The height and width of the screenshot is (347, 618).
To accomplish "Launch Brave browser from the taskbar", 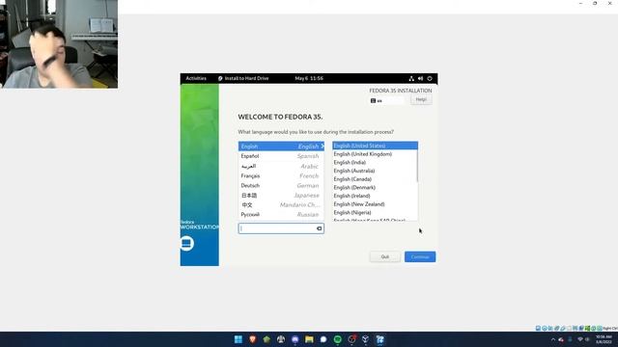I will point(252,339).
